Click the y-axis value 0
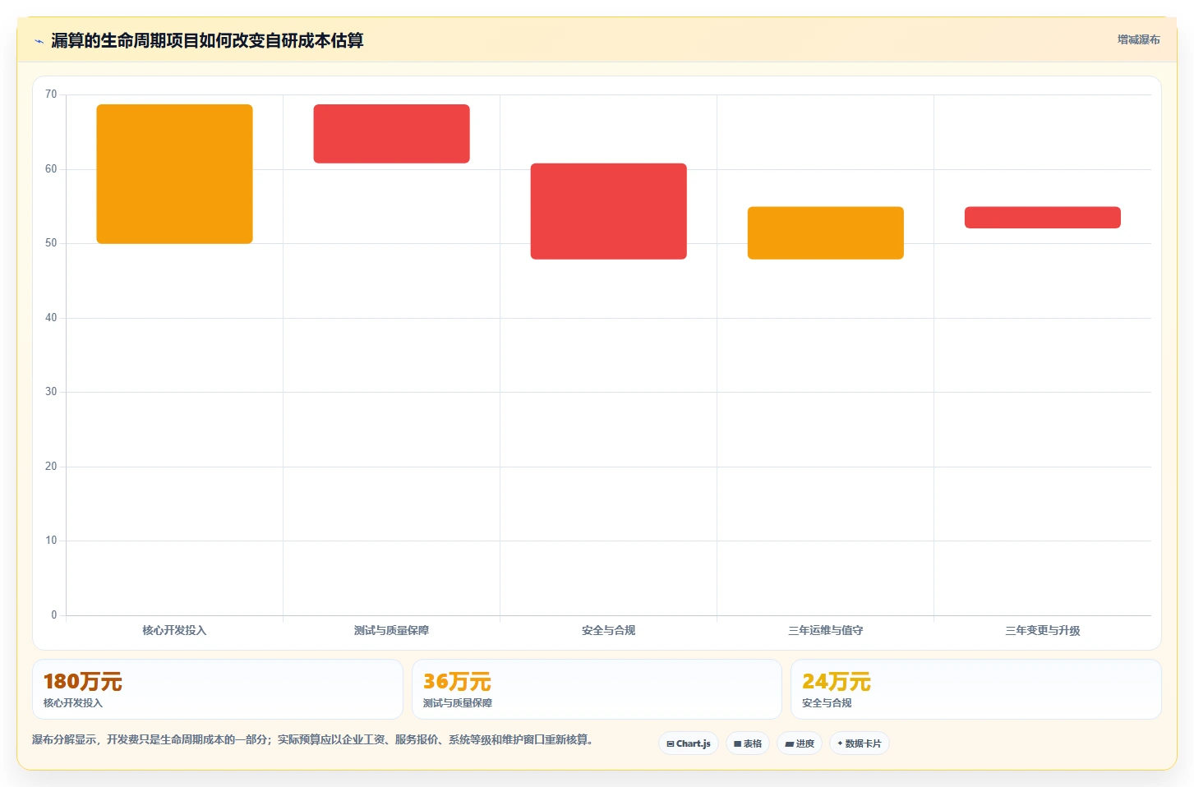Screen dimensions: 1194x787 pyautogui.click(x=54, y=615)
